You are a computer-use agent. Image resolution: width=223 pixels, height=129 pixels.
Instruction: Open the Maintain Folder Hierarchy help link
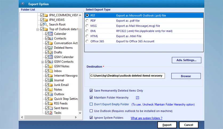coord(137,98)
